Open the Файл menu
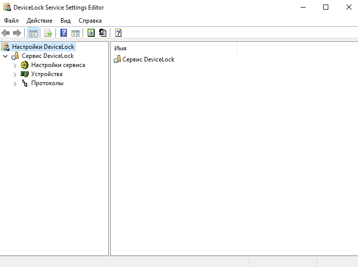 coord(11,21)
